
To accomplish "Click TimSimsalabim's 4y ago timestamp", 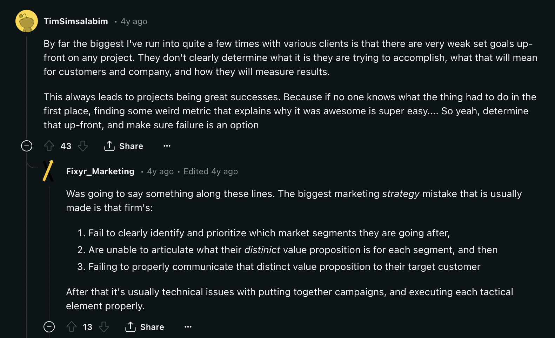I will [x=134, y=22].
